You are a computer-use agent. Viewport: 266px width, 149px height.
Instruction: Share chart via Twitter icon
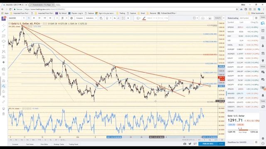tap(190, 144)
